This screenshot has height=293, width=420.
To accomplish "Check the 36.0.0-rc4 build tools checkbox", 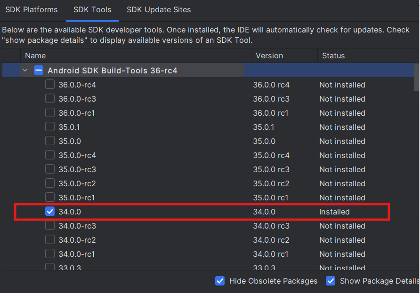I will 50,85.
